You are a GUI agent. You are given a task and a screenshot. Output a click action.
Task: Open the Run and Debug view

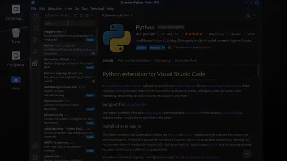point(35,52)
